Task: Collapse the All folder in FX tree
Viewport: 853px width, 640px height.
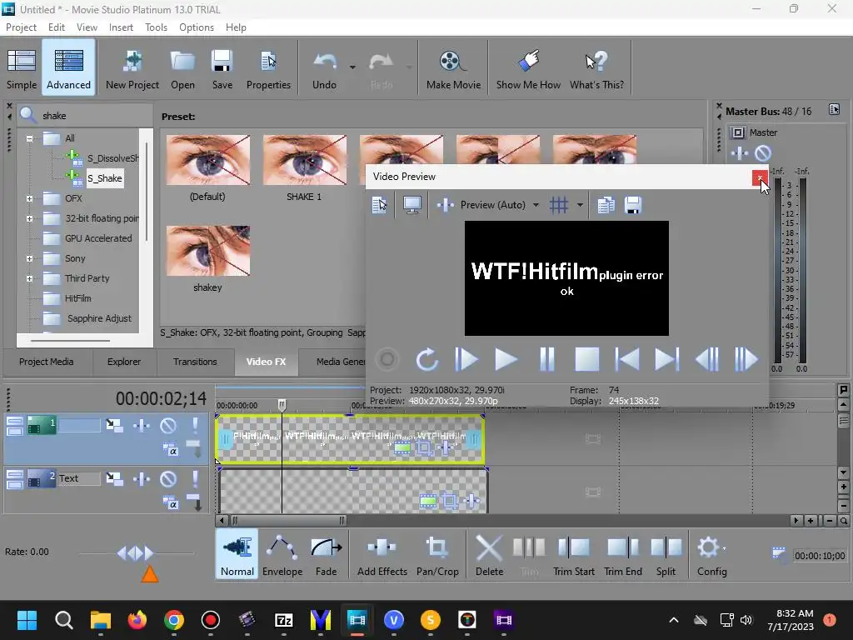Action: tap(29, 138)
